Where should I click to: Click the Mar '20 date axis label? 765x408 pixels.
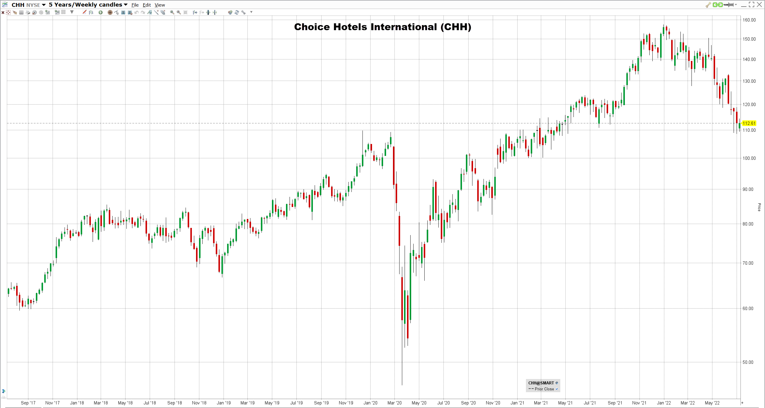pos(394,403)
